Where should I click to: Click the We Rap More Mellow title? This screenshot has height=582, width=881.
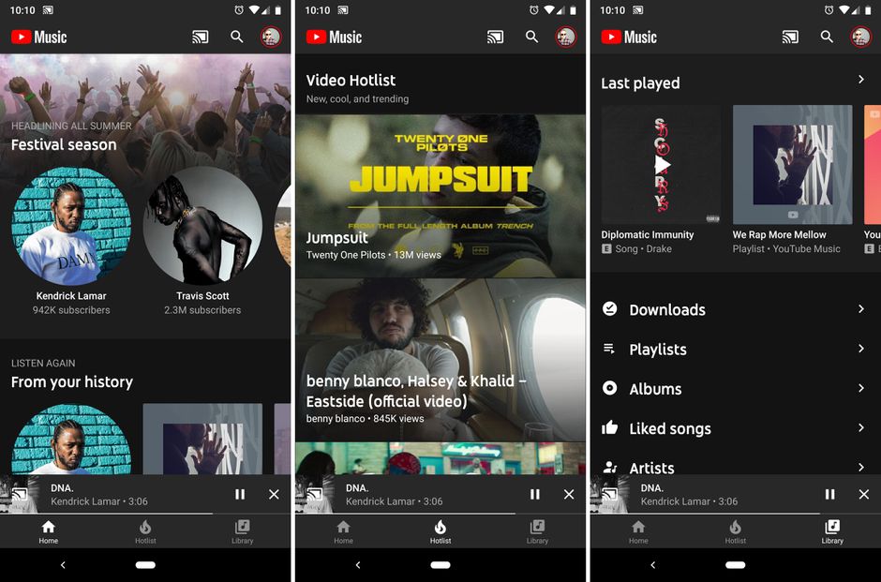(x=779, y=235)
